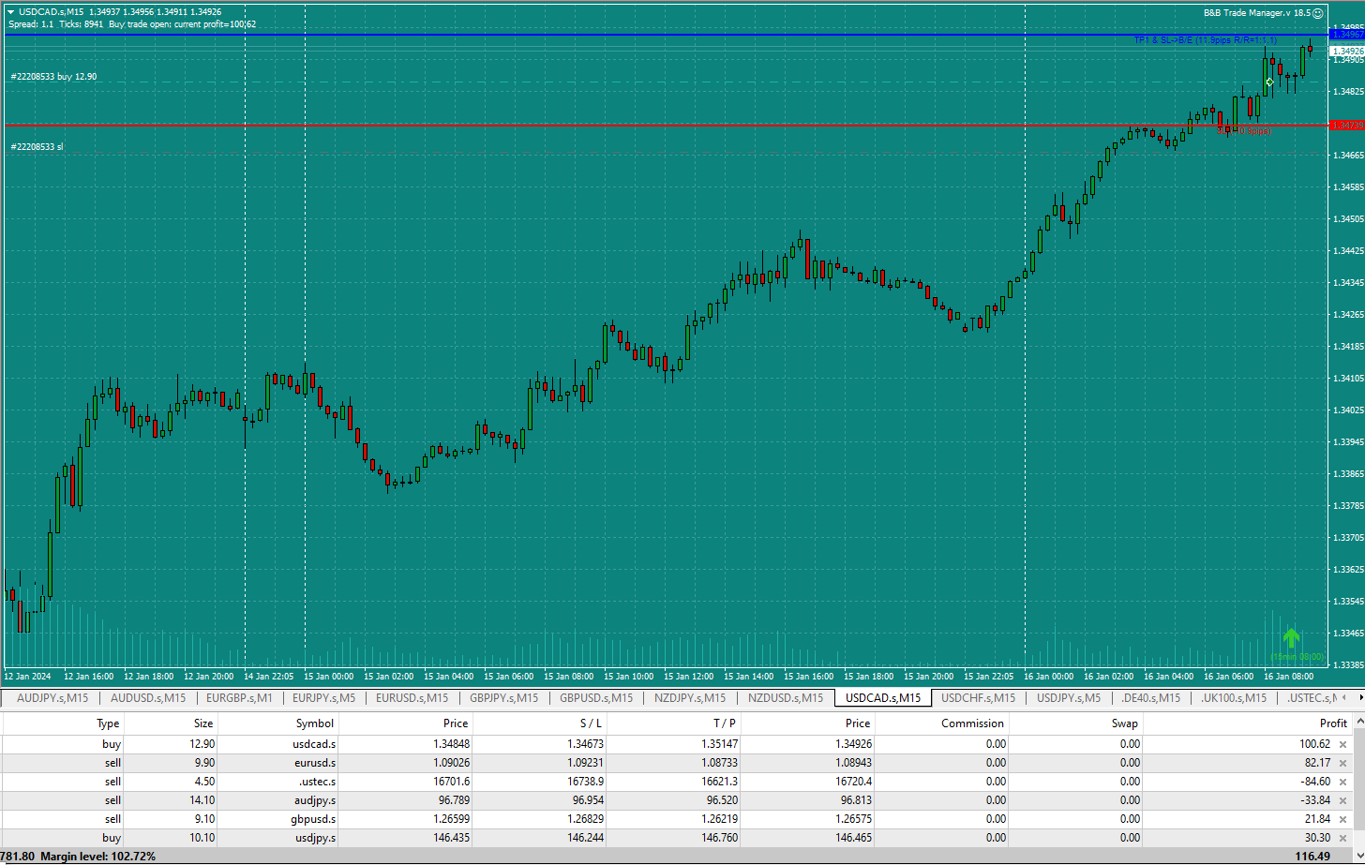Viewport: 1365px width, 865px height.
Task: Click the active USDCAD.s,M15 chart tab
Action: pyautogui.click(x=883, y=697)
